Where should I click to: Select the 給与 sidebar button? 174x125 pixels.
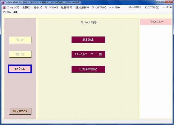[x=20, y=54]
